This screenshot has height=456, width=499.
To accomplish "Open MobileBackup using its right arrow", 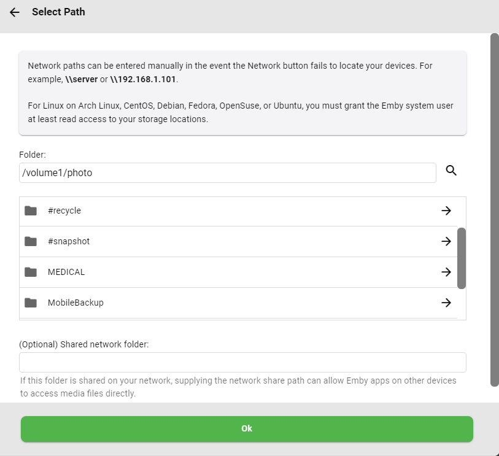I will (446, 302).
